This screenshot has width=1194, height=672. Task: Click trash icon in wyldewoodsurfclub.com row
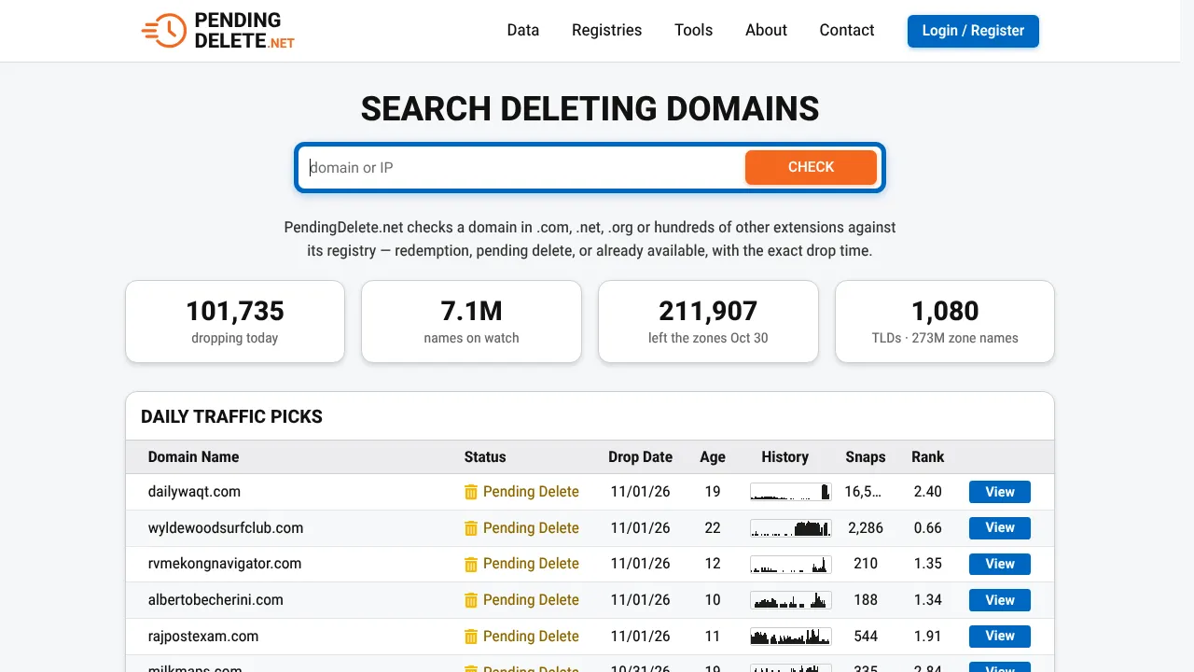point(471,528)
